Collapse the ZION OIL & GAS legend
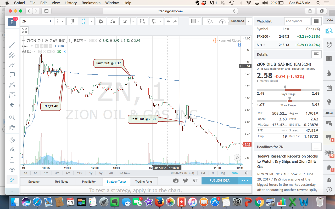The height and width of the screenshot is (209, 335). [23, 40]
